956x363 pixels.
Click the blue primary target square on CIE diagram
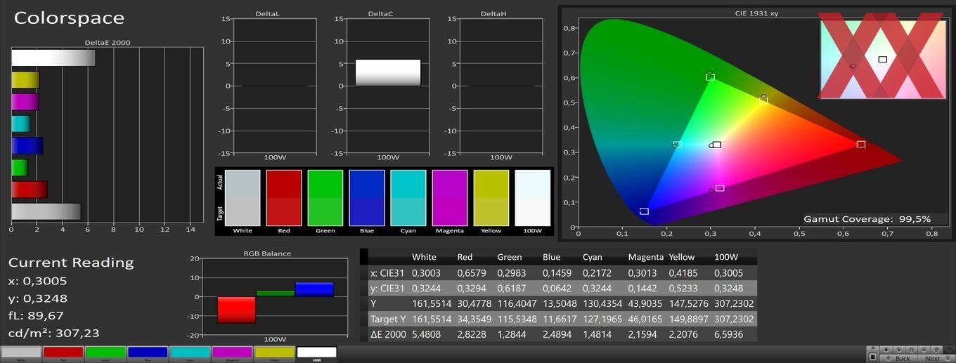(644, 211)
